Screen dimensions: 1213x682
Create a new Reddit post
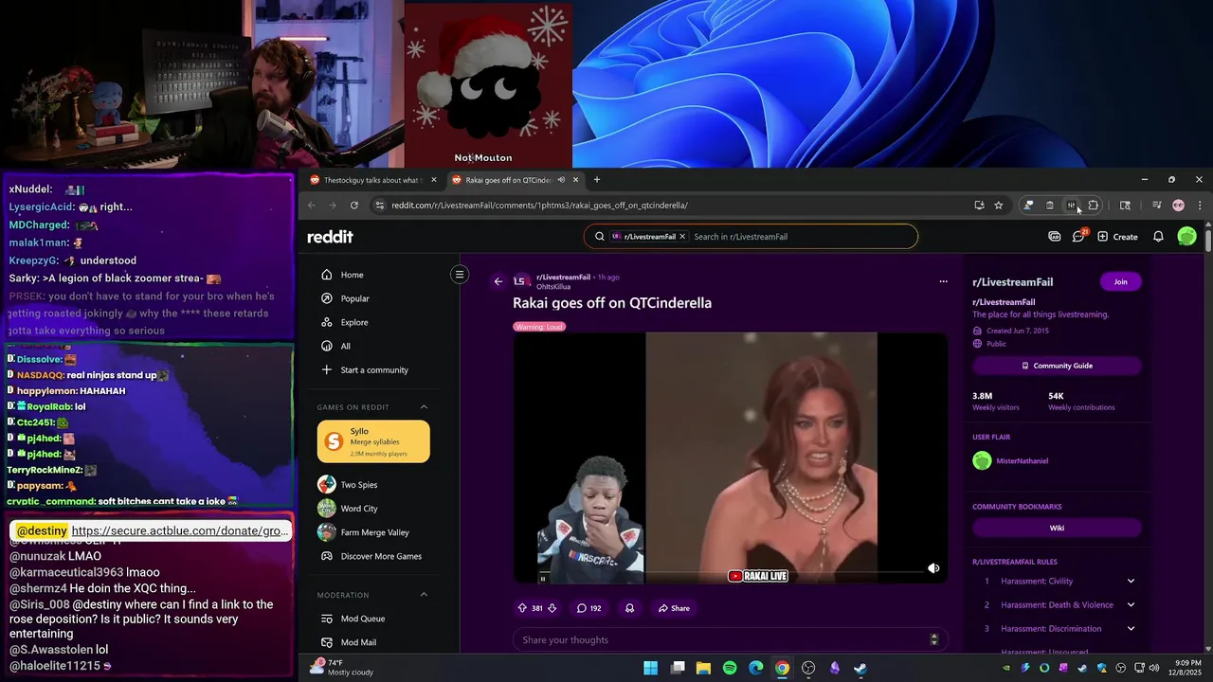1117,237
